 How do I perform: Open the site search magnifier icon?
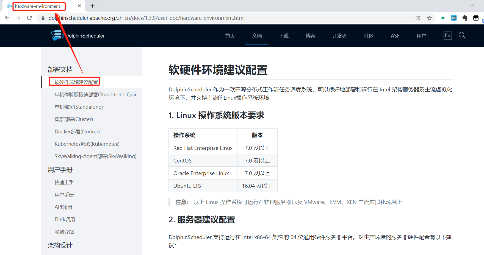click(462, 35)
